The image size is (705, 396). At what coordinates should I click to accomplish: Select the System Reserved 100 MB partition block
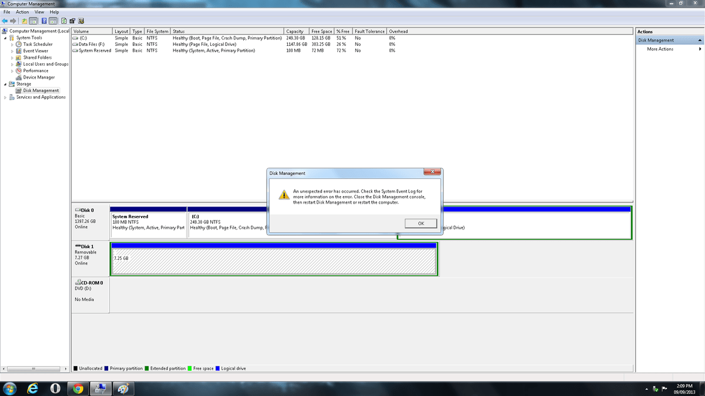coord(148,222)
